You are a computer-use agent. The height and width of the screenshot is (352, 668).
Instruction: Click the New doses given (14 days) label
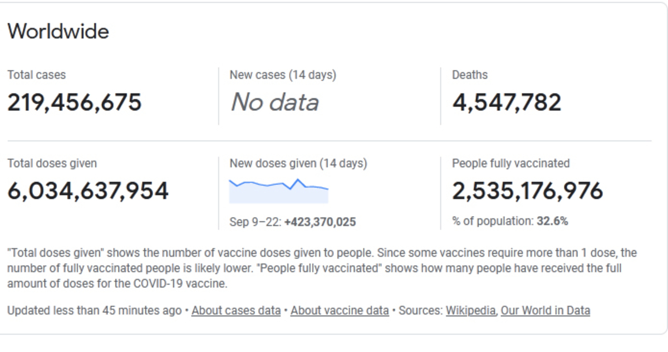click(298, 163)
